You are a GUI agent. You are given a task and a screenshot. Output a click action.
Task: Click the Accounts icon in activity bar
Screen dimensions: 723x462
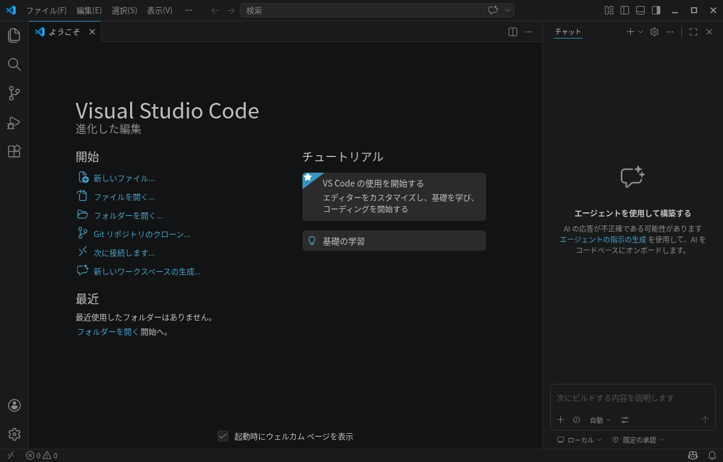pos(14,405)
